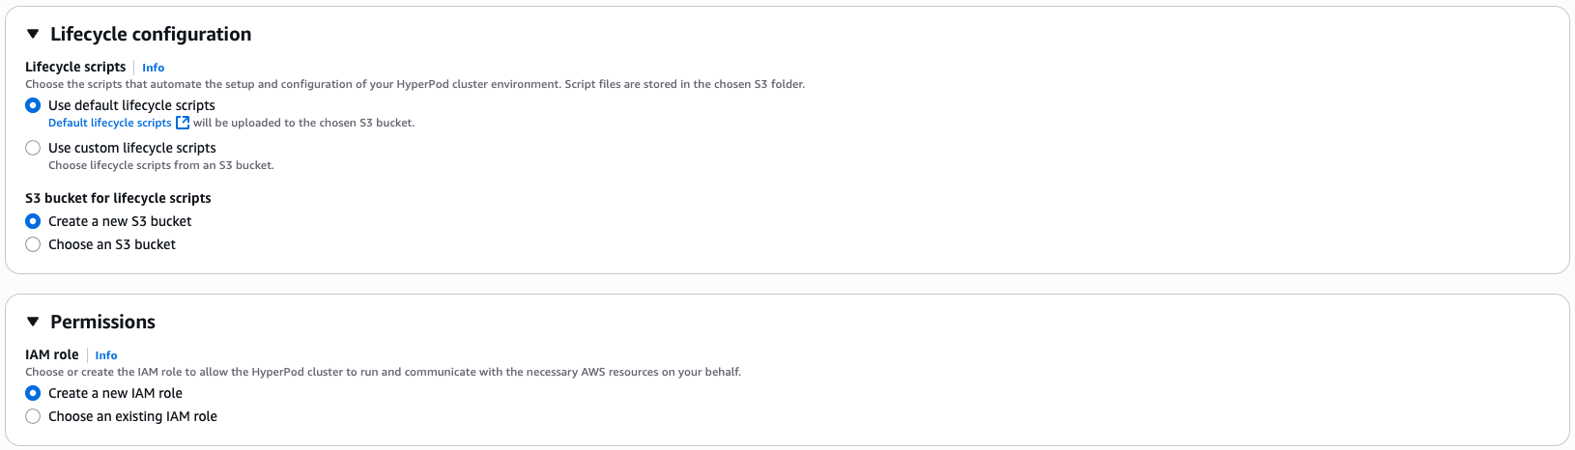The height and width of the screenshot is (450, 1575).
Task: Follow the Default lifecycle scripts hyperlink
Action: click(x=109, y=123)
